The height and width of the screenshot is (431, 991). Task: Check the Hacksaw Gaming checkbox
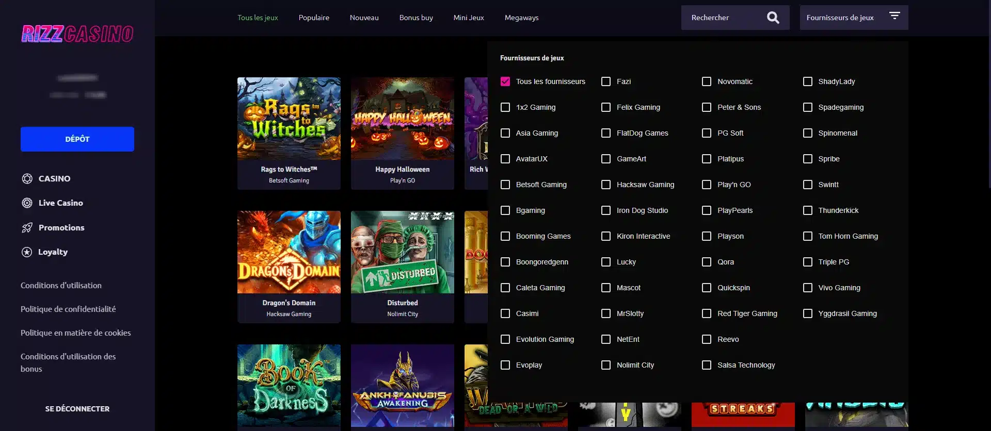point(606,185)
